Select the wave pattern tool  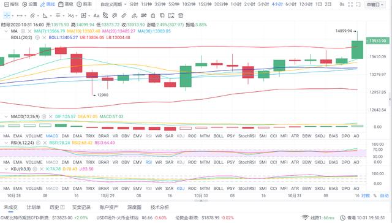71,15
